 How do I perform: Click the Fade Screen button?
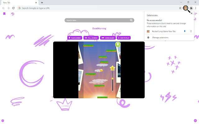point(75,38)
